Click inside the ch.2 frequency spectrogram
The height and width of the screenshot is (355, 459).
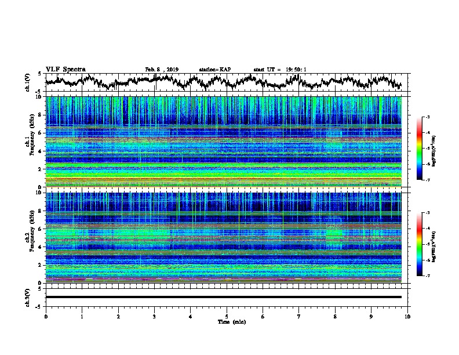coord(224,238)
